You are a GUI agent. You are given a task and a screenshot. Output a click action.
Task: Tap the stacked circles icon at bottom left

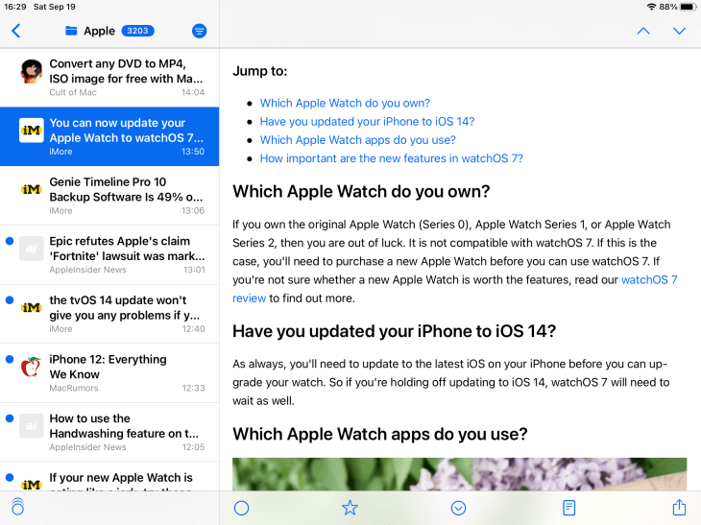(18, 507)
